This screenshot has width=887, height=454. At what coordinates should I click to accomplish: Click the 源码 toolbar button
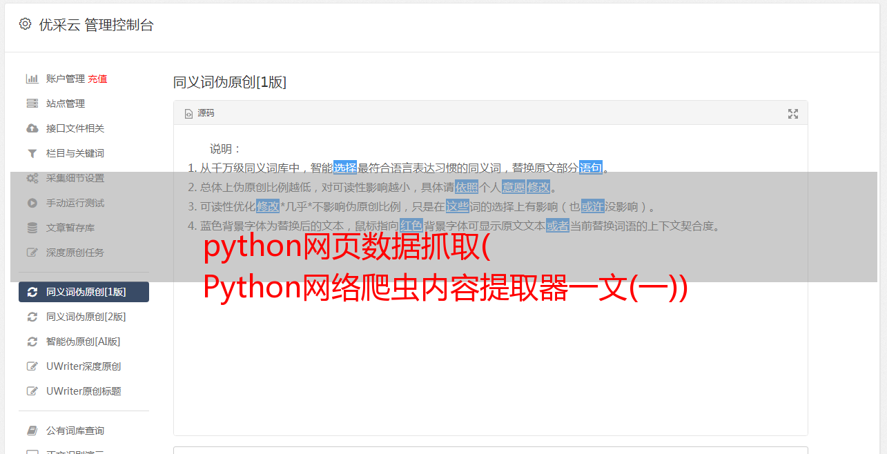coord(199,113)
